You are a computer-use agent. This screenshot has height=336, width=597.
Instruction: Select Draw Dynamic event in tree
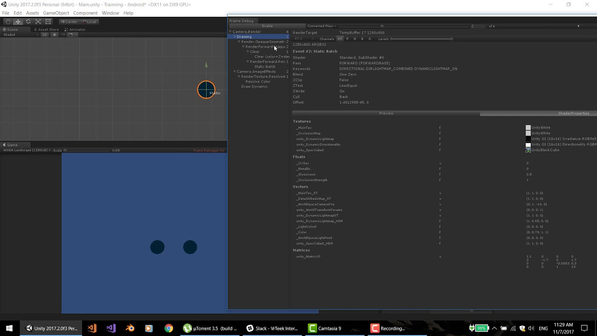click(254, 86)
